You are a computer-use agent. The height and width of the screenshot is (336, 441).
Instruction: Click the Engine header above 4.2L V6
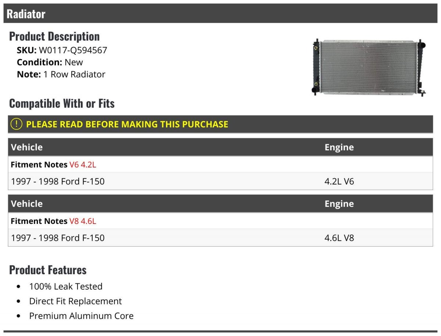tap(339, 147)
